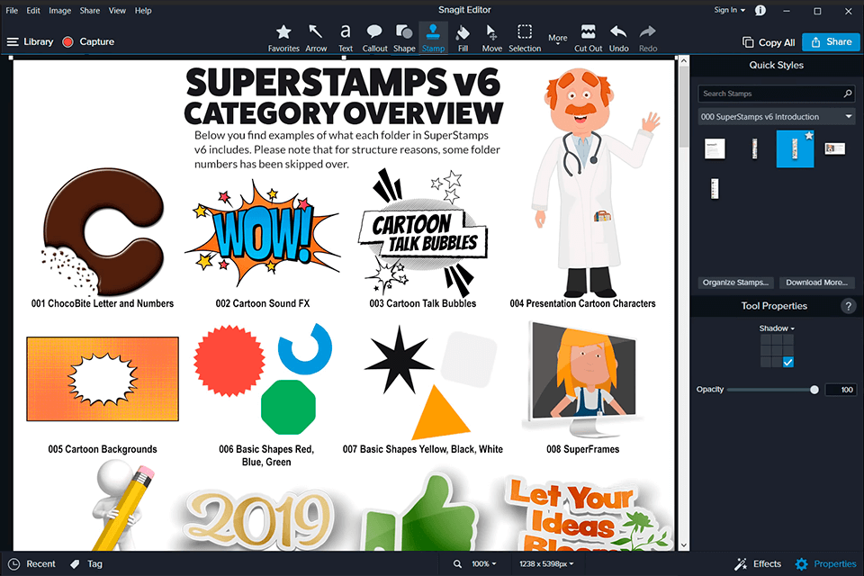This screenshot has height=576, width=864.
Task: Adjust the Opacity slider handle
Action: 814,390
